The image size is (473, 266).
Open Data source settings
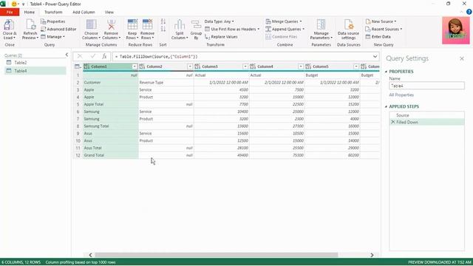pos(348,29)
